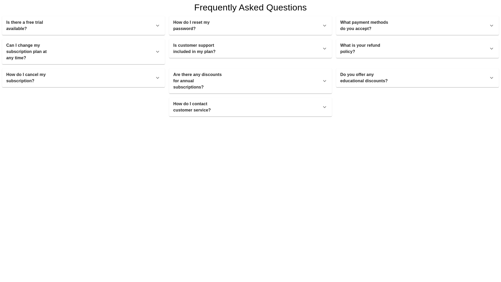
Task: Expand the educational discounts question
Action: tap(417, 78)
